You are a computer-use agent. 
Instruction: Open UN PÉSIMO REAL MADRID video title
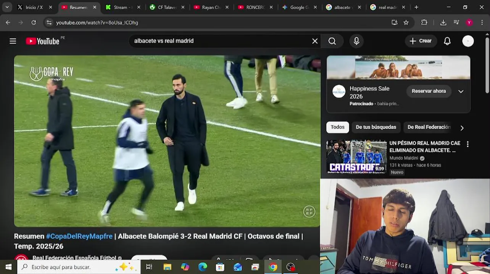[x=425, y=147]
